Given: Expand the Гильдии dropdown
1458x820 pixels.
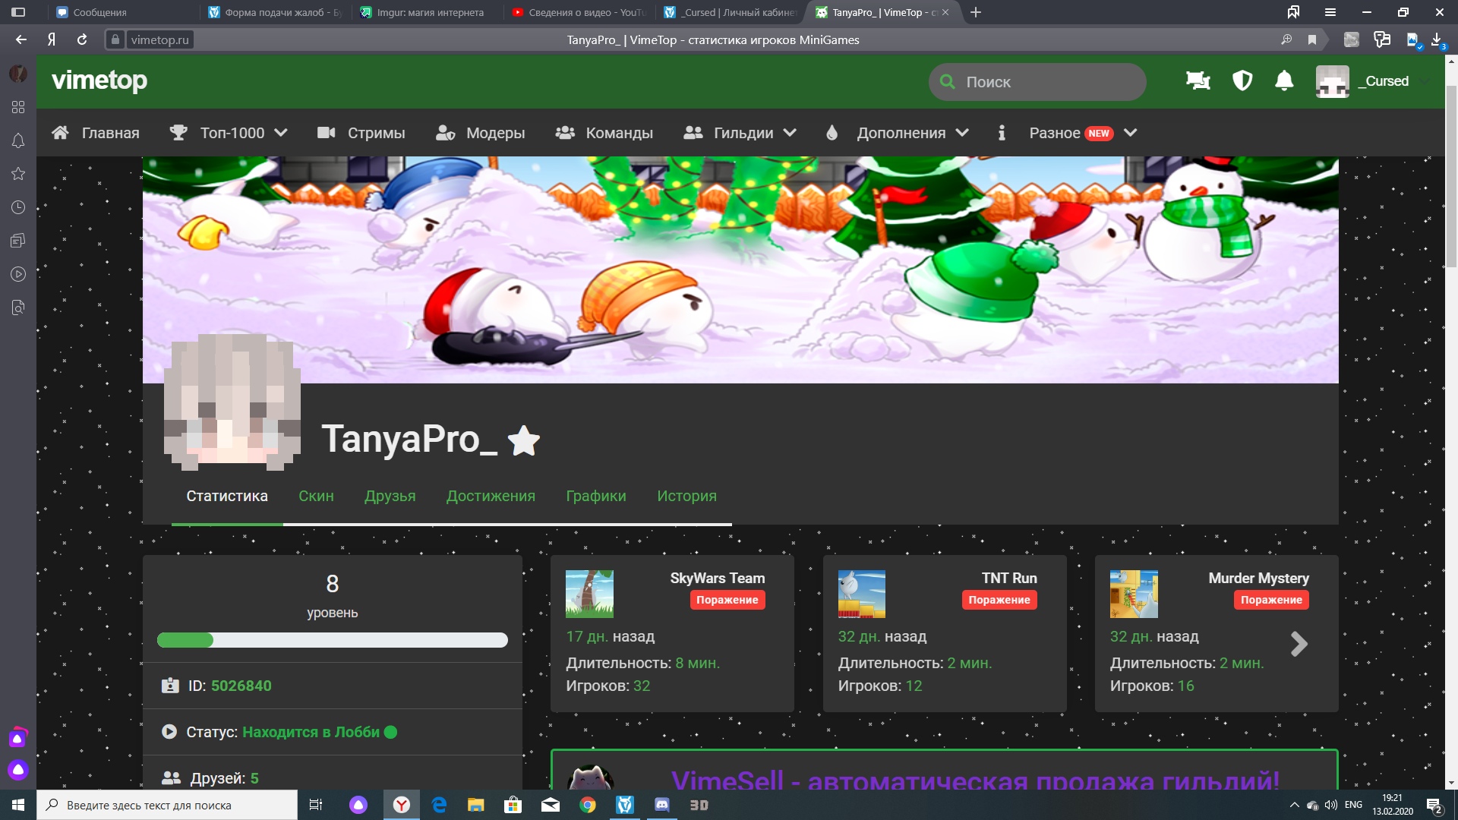Looking at the screenshot, I should 740,133.
